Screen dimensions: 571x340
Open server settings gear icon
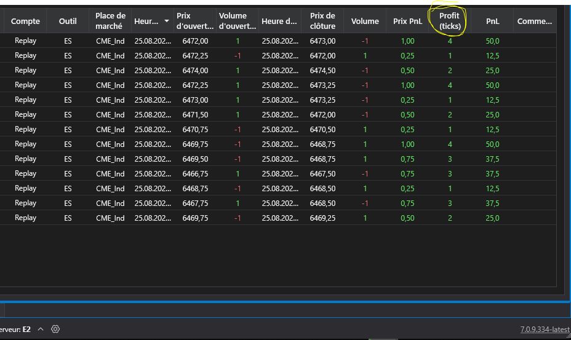(55, 330)
